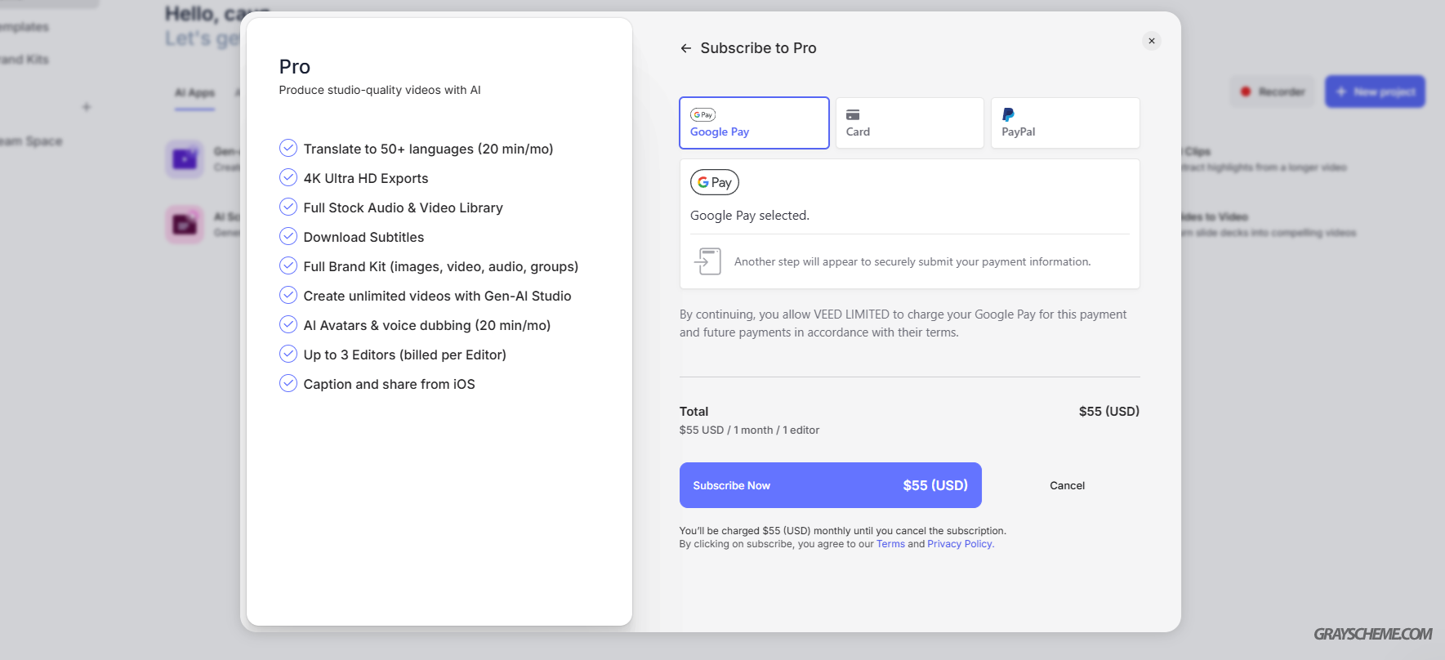
Task: Open the Privacy Policy link
Action: coord(960,544)
